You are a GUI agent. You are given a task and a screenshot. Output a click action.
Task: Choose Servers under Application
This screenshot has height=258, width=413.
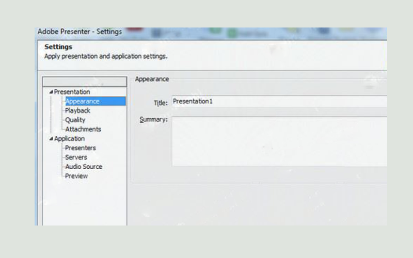76,157
